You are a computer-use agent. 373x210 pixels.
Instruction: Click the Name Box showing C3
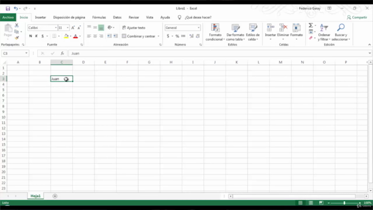click(15, 53)
